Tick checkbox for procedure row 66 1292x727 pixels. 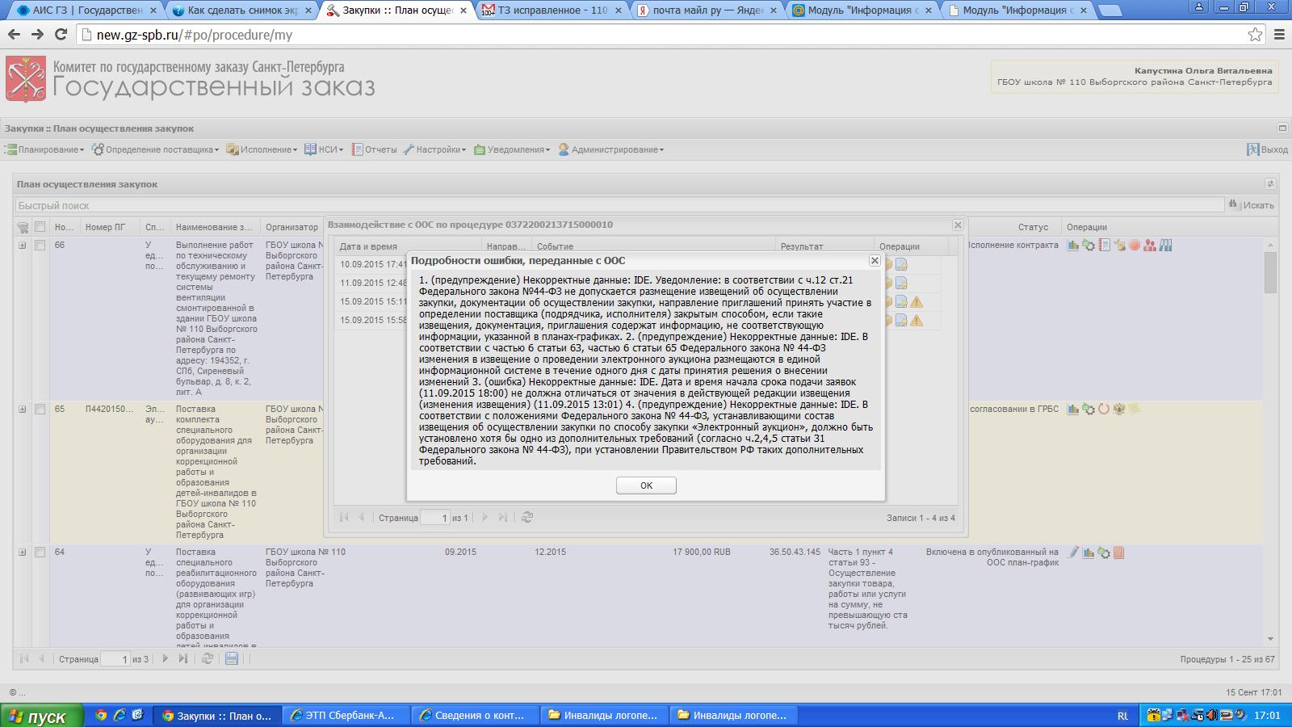[40, 246]
